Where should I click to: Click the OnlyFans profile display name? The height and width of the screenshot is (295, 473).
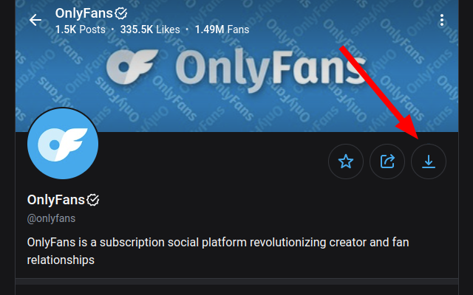56,200
